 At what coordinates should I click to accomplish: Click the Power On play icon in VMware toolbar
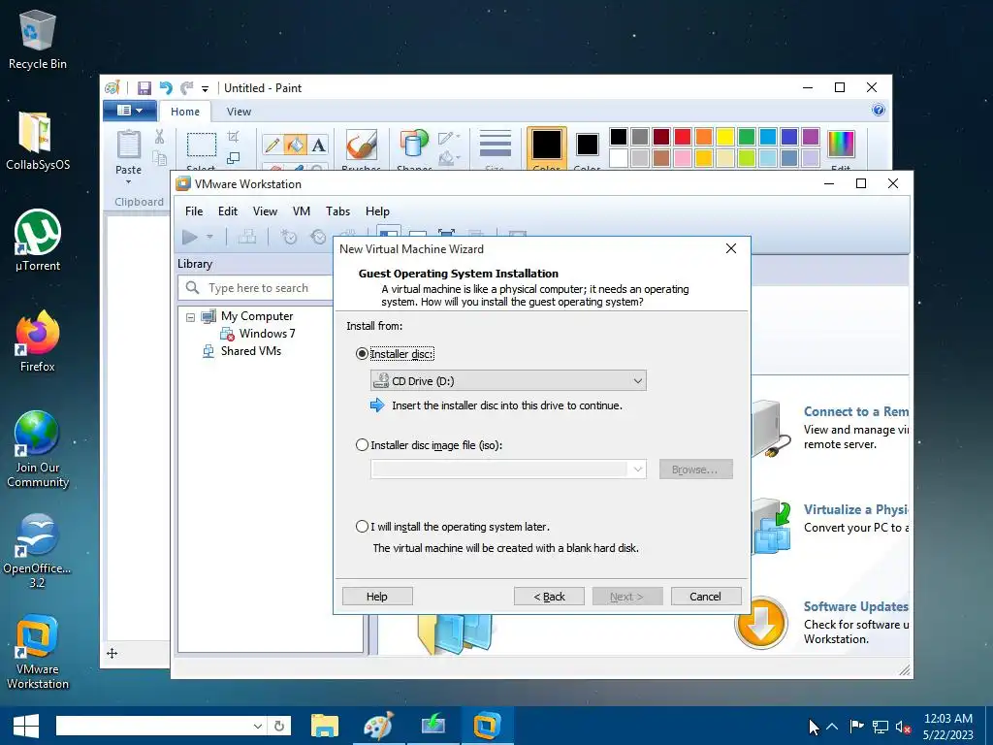[189, 237]
